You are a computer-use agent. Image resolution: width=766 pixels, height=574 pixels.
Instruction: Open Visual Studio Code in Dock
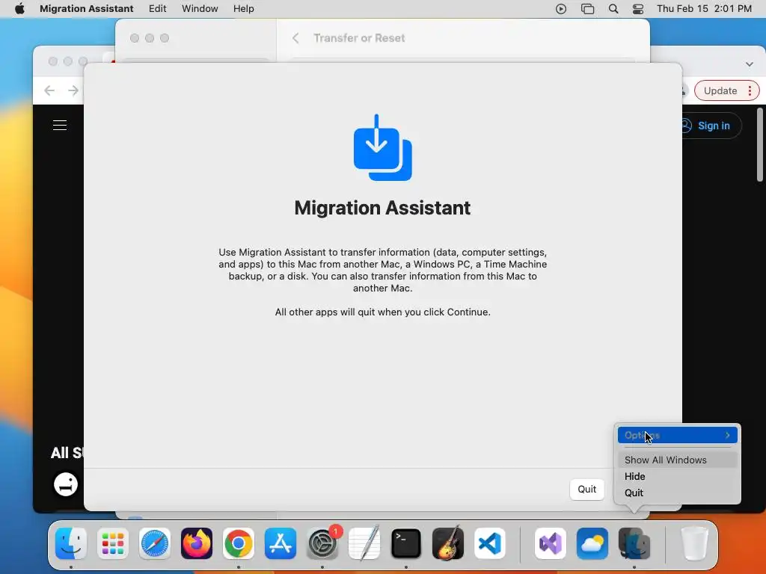490,543
